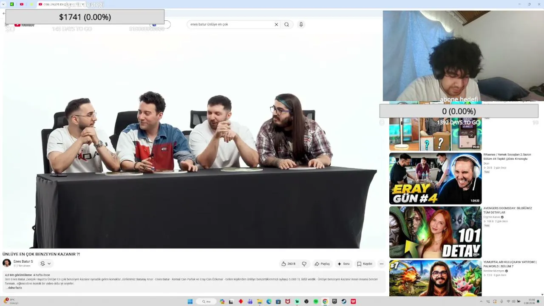Switch to the active YouTube ÜNLÜYE tab
This screenshot has height=306, width=544.
pos(61,4)
